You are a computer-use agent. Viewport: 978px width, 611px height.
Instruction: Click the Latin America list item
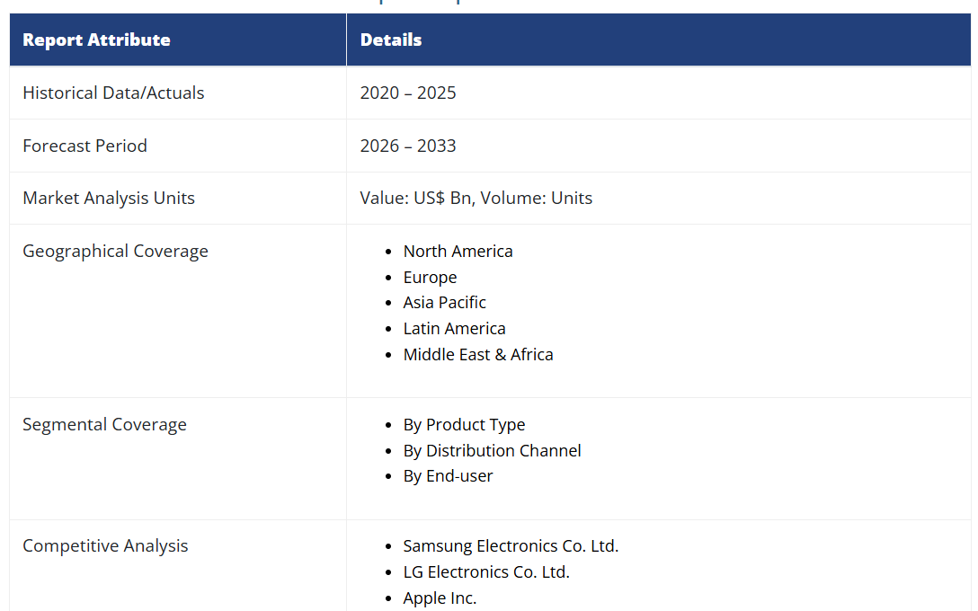coord(454,328)
